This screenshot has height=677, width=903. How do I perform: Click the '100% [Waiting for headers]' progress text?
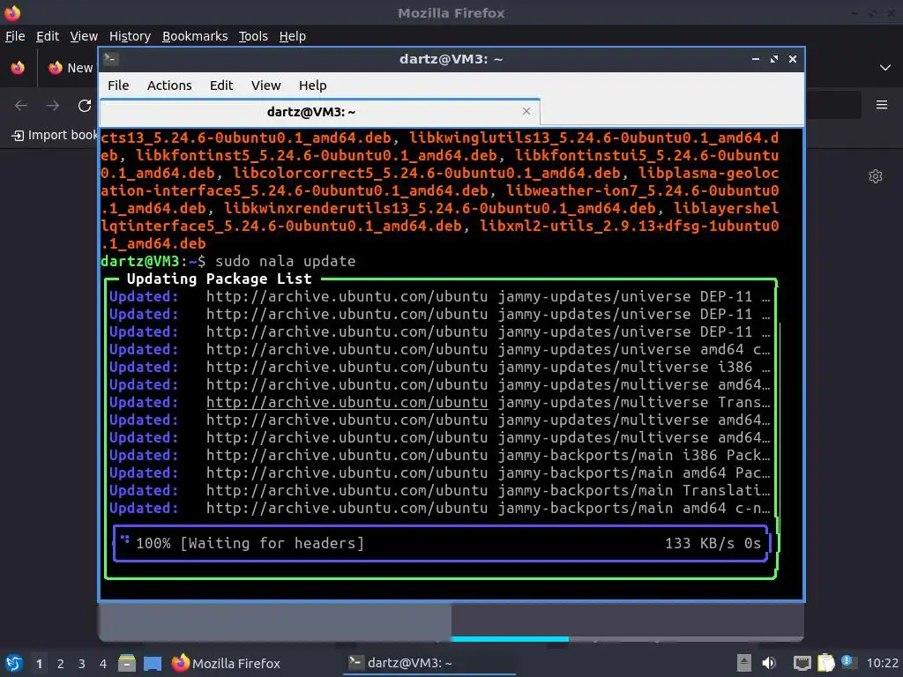[250, 543]
